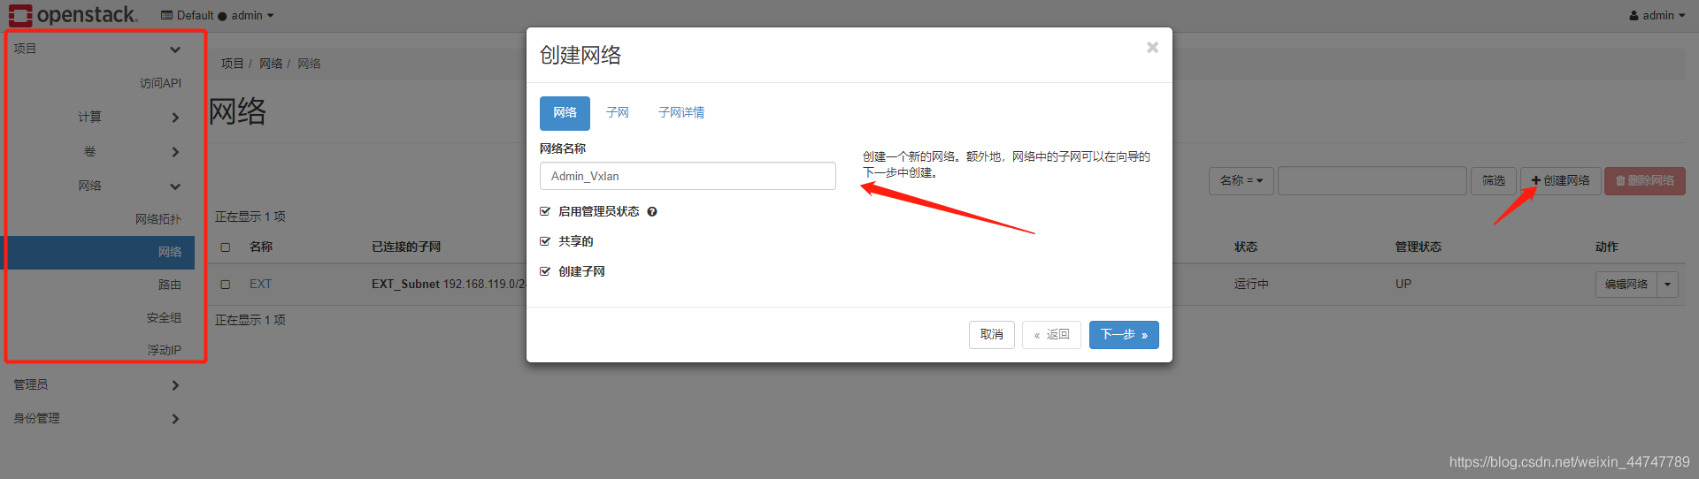Open the EXT network link

[260, 285]
